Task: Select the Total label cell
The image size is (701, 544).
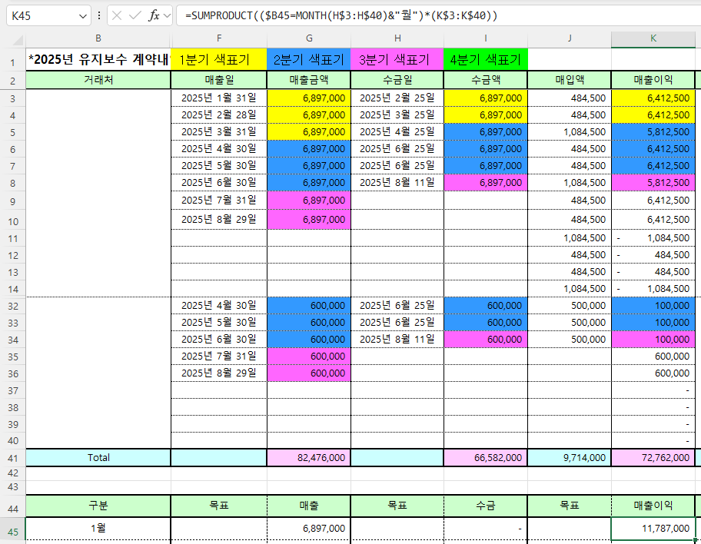Action: pyautogui.click(x=98, y=458)
